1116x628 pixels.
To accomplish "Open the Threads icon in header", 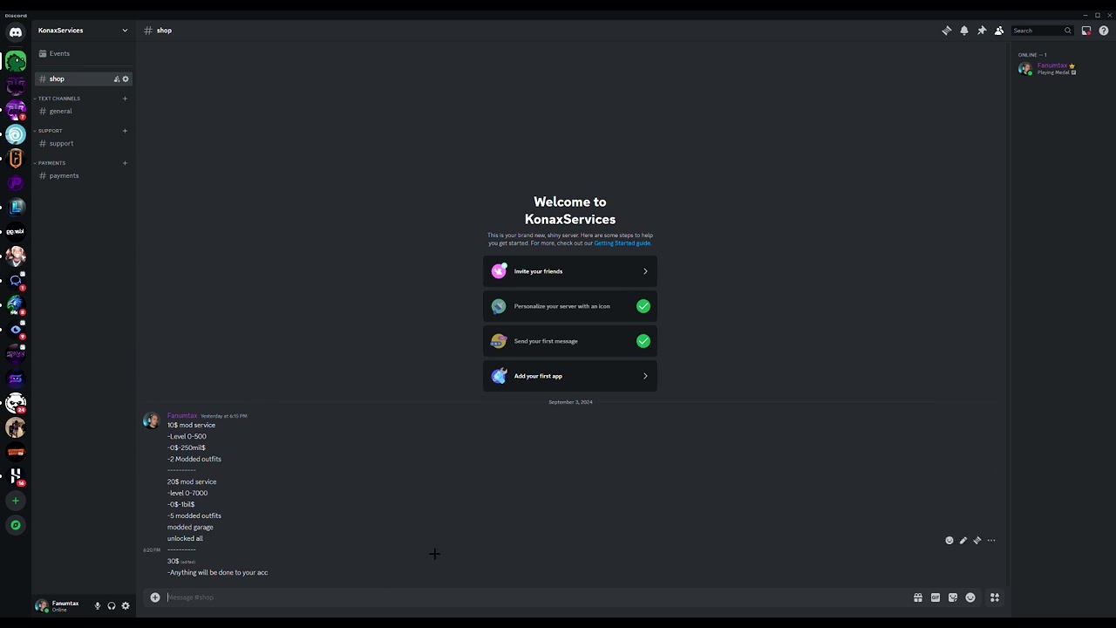I will (x=947, y=31).
